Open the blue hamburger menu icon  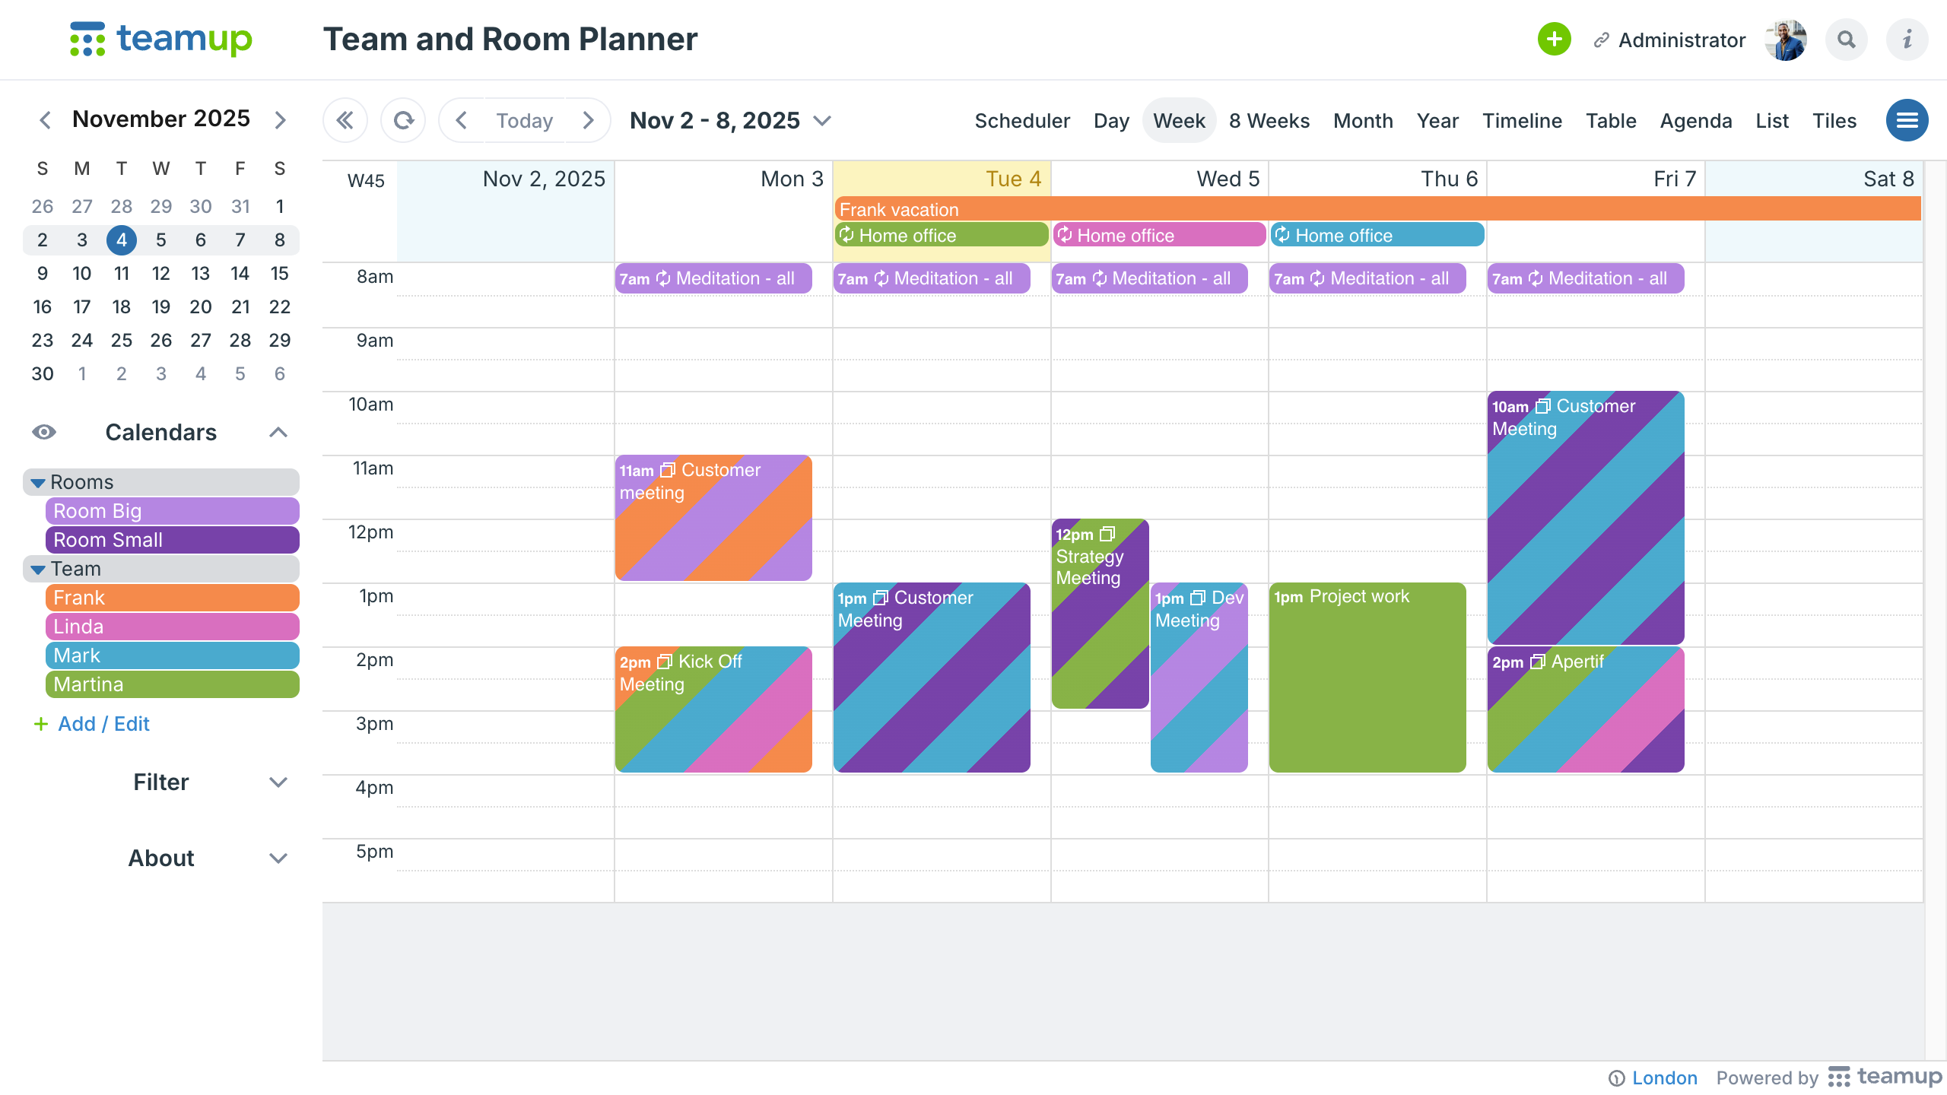point(1907,120)
